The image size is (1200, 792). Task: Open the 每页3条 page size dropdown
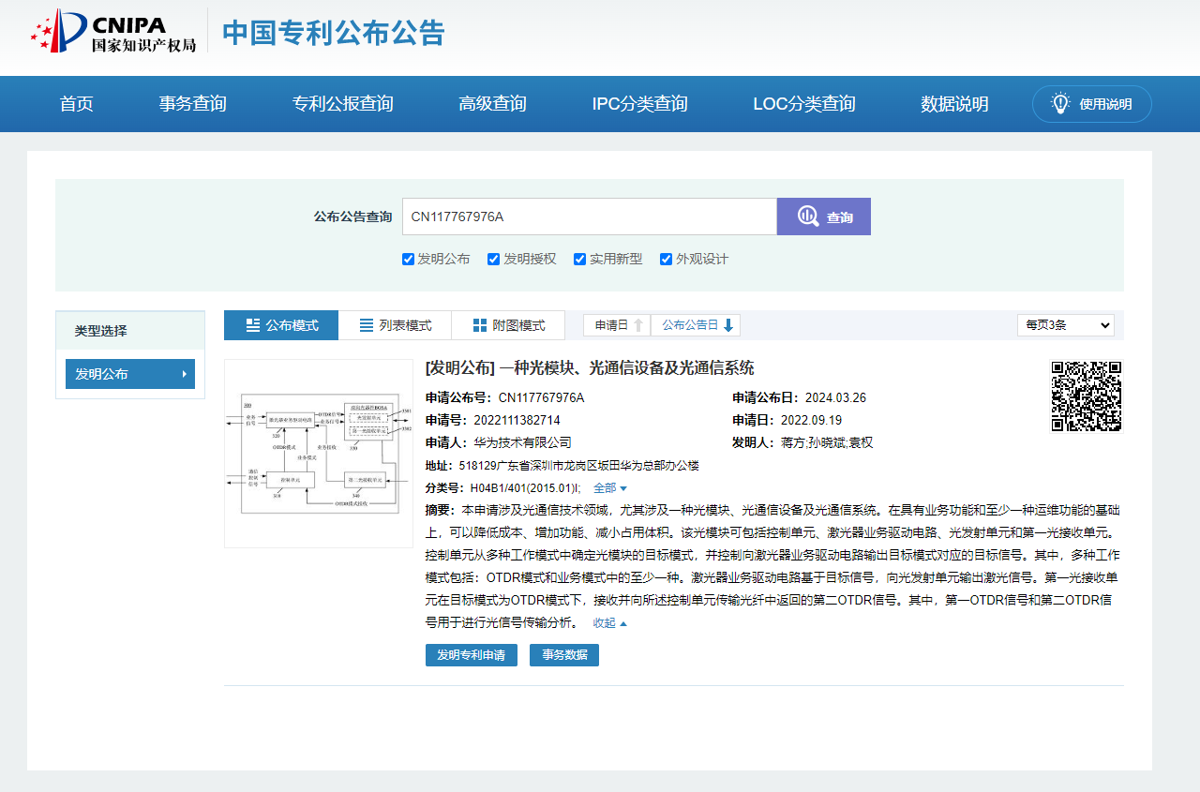(1065, 325)
